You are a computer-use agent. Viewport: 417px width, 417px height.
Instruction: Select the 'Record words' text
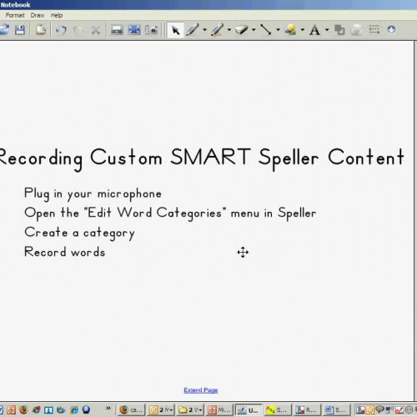click(x=65, y=252)
